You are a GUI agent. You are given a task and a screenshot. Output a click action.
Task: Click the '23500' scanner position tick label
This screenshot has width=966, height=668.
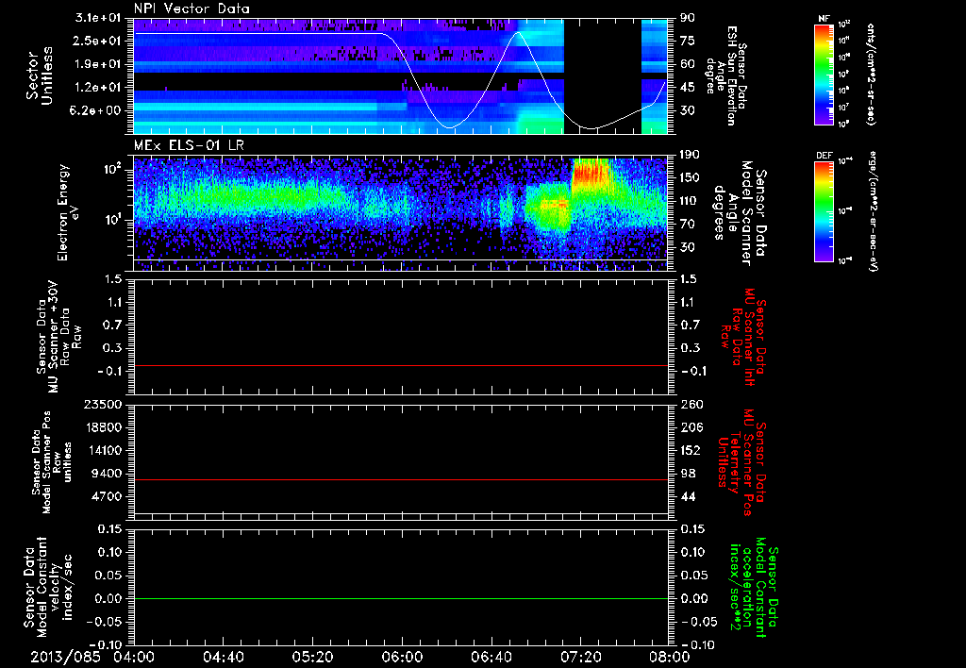click(104, 404)
